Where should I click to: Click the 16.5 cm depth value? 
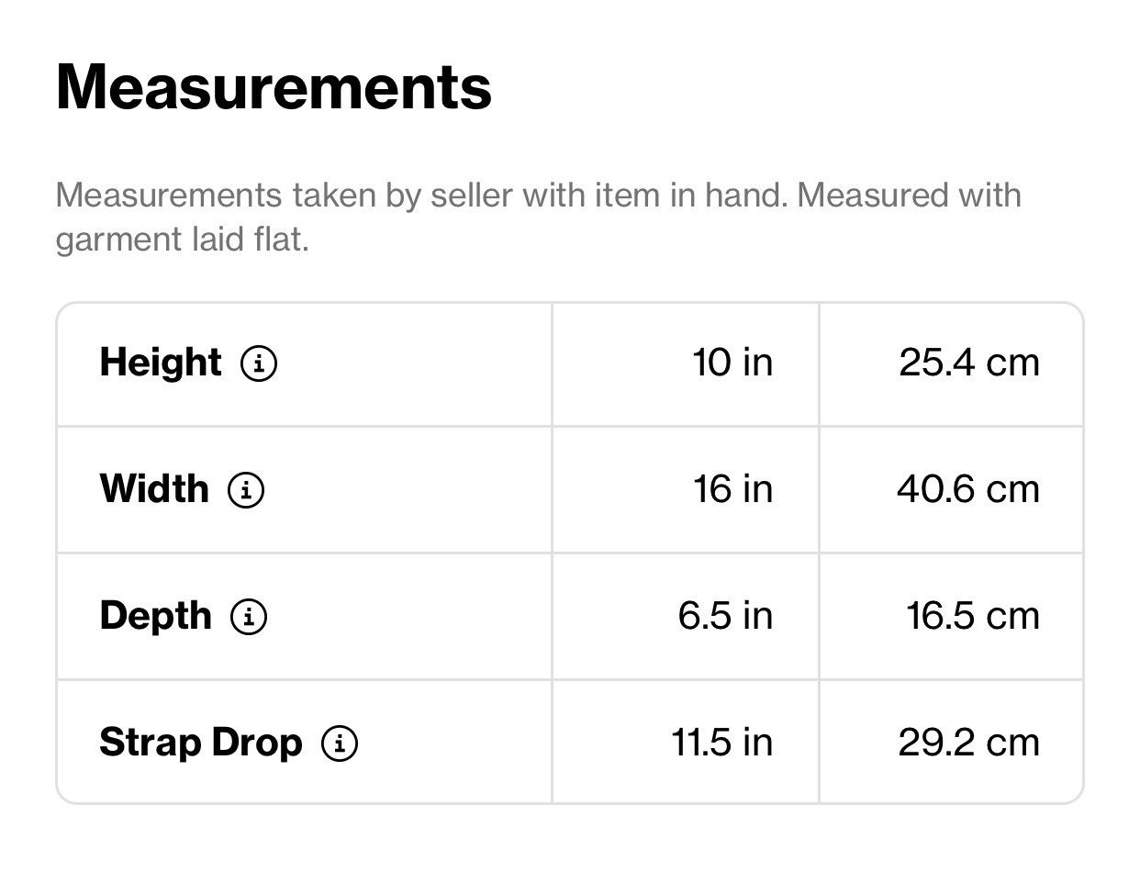(973, 615)
